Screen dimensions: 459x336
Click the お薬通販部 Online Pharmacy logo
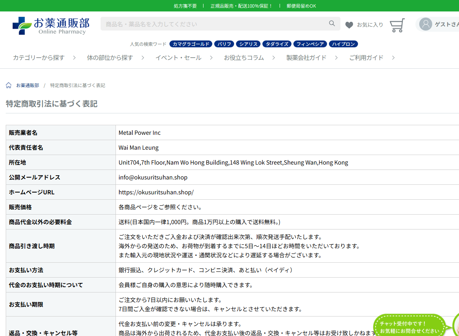coord(51,26)
